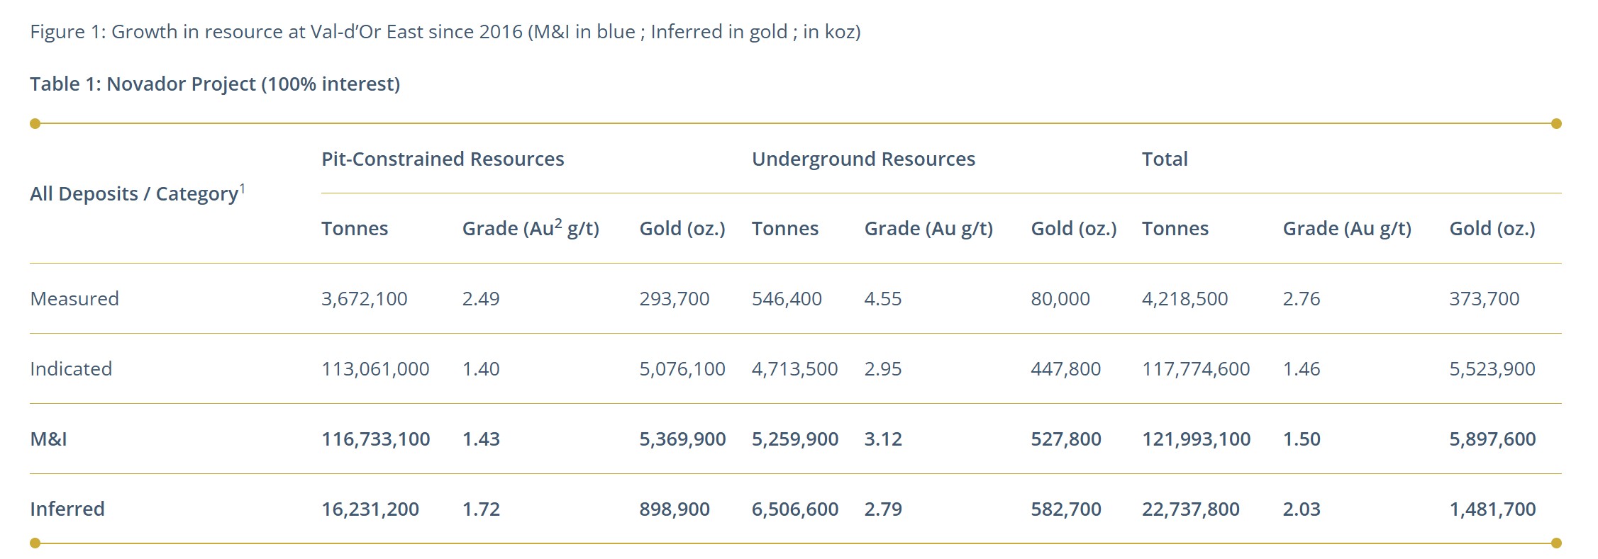Click the Grade (Au² g/t) column header

click(x=531, y=229)
